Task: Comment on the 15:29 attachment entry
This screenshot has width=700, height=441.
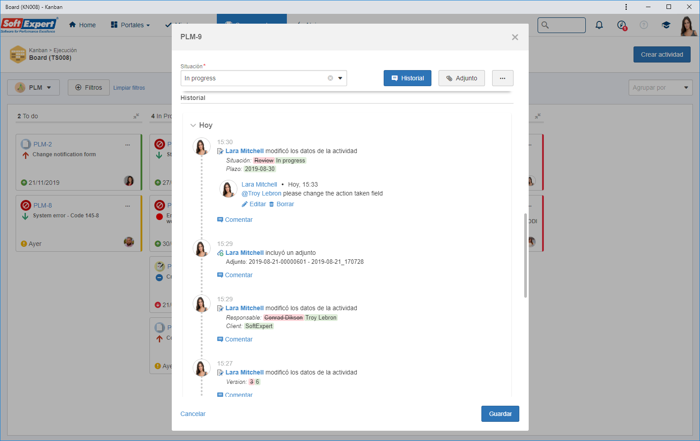Action: pyautogui.click(x=235, y=275)
